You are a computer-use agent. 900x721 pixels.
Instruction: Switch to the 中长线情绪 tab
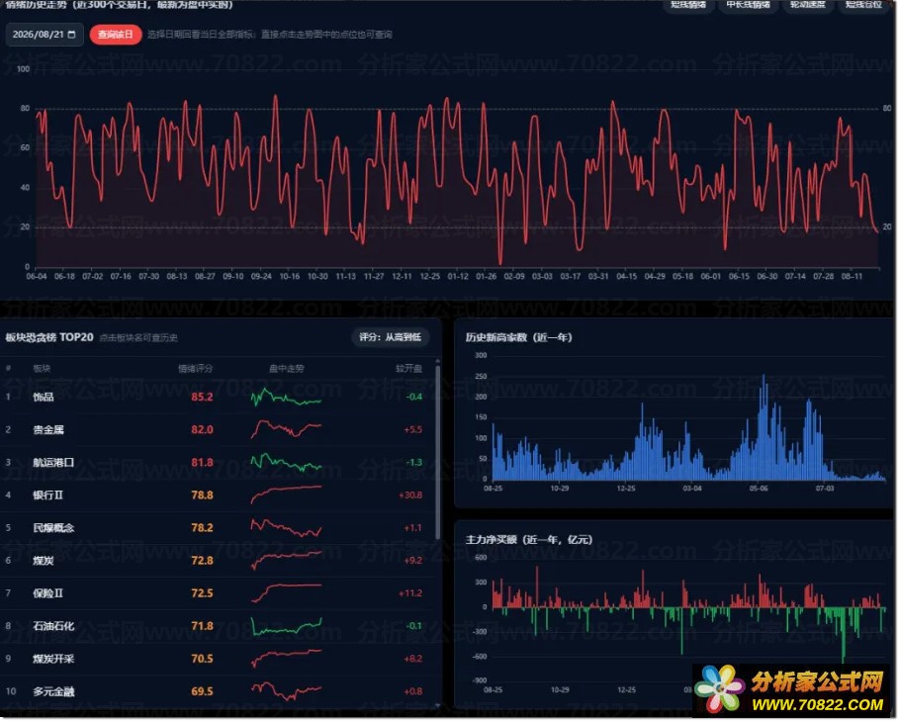point(748,5)
